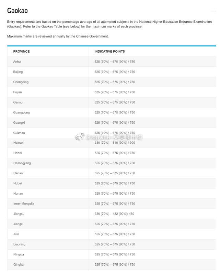The height and width of the screenshot is (274, 219).
Task: Select the Heilongjiang province name
Action: 22,163
